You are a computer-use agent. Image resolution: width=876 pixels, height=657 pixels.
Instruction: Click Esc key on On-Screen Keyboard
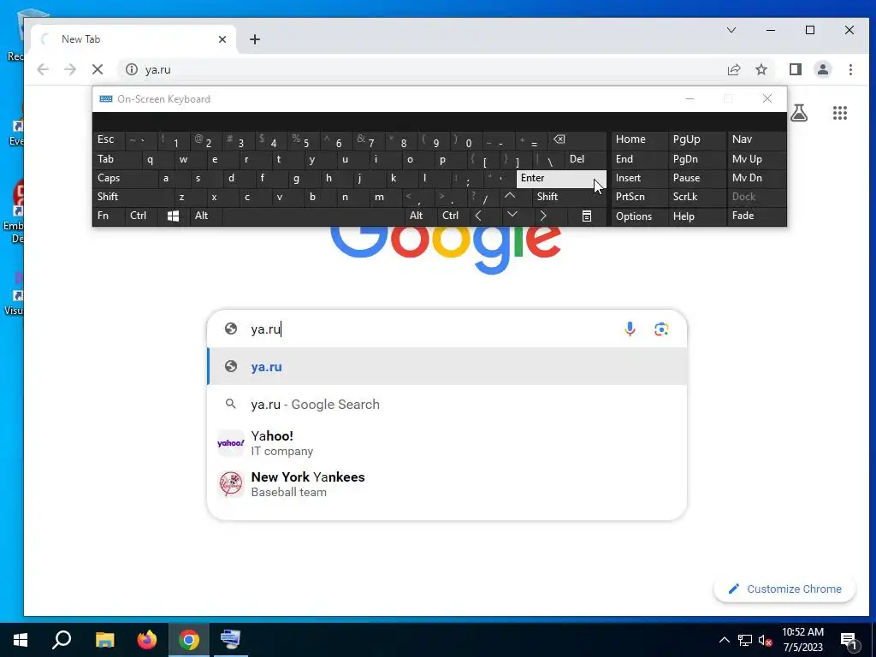point(109,139)
